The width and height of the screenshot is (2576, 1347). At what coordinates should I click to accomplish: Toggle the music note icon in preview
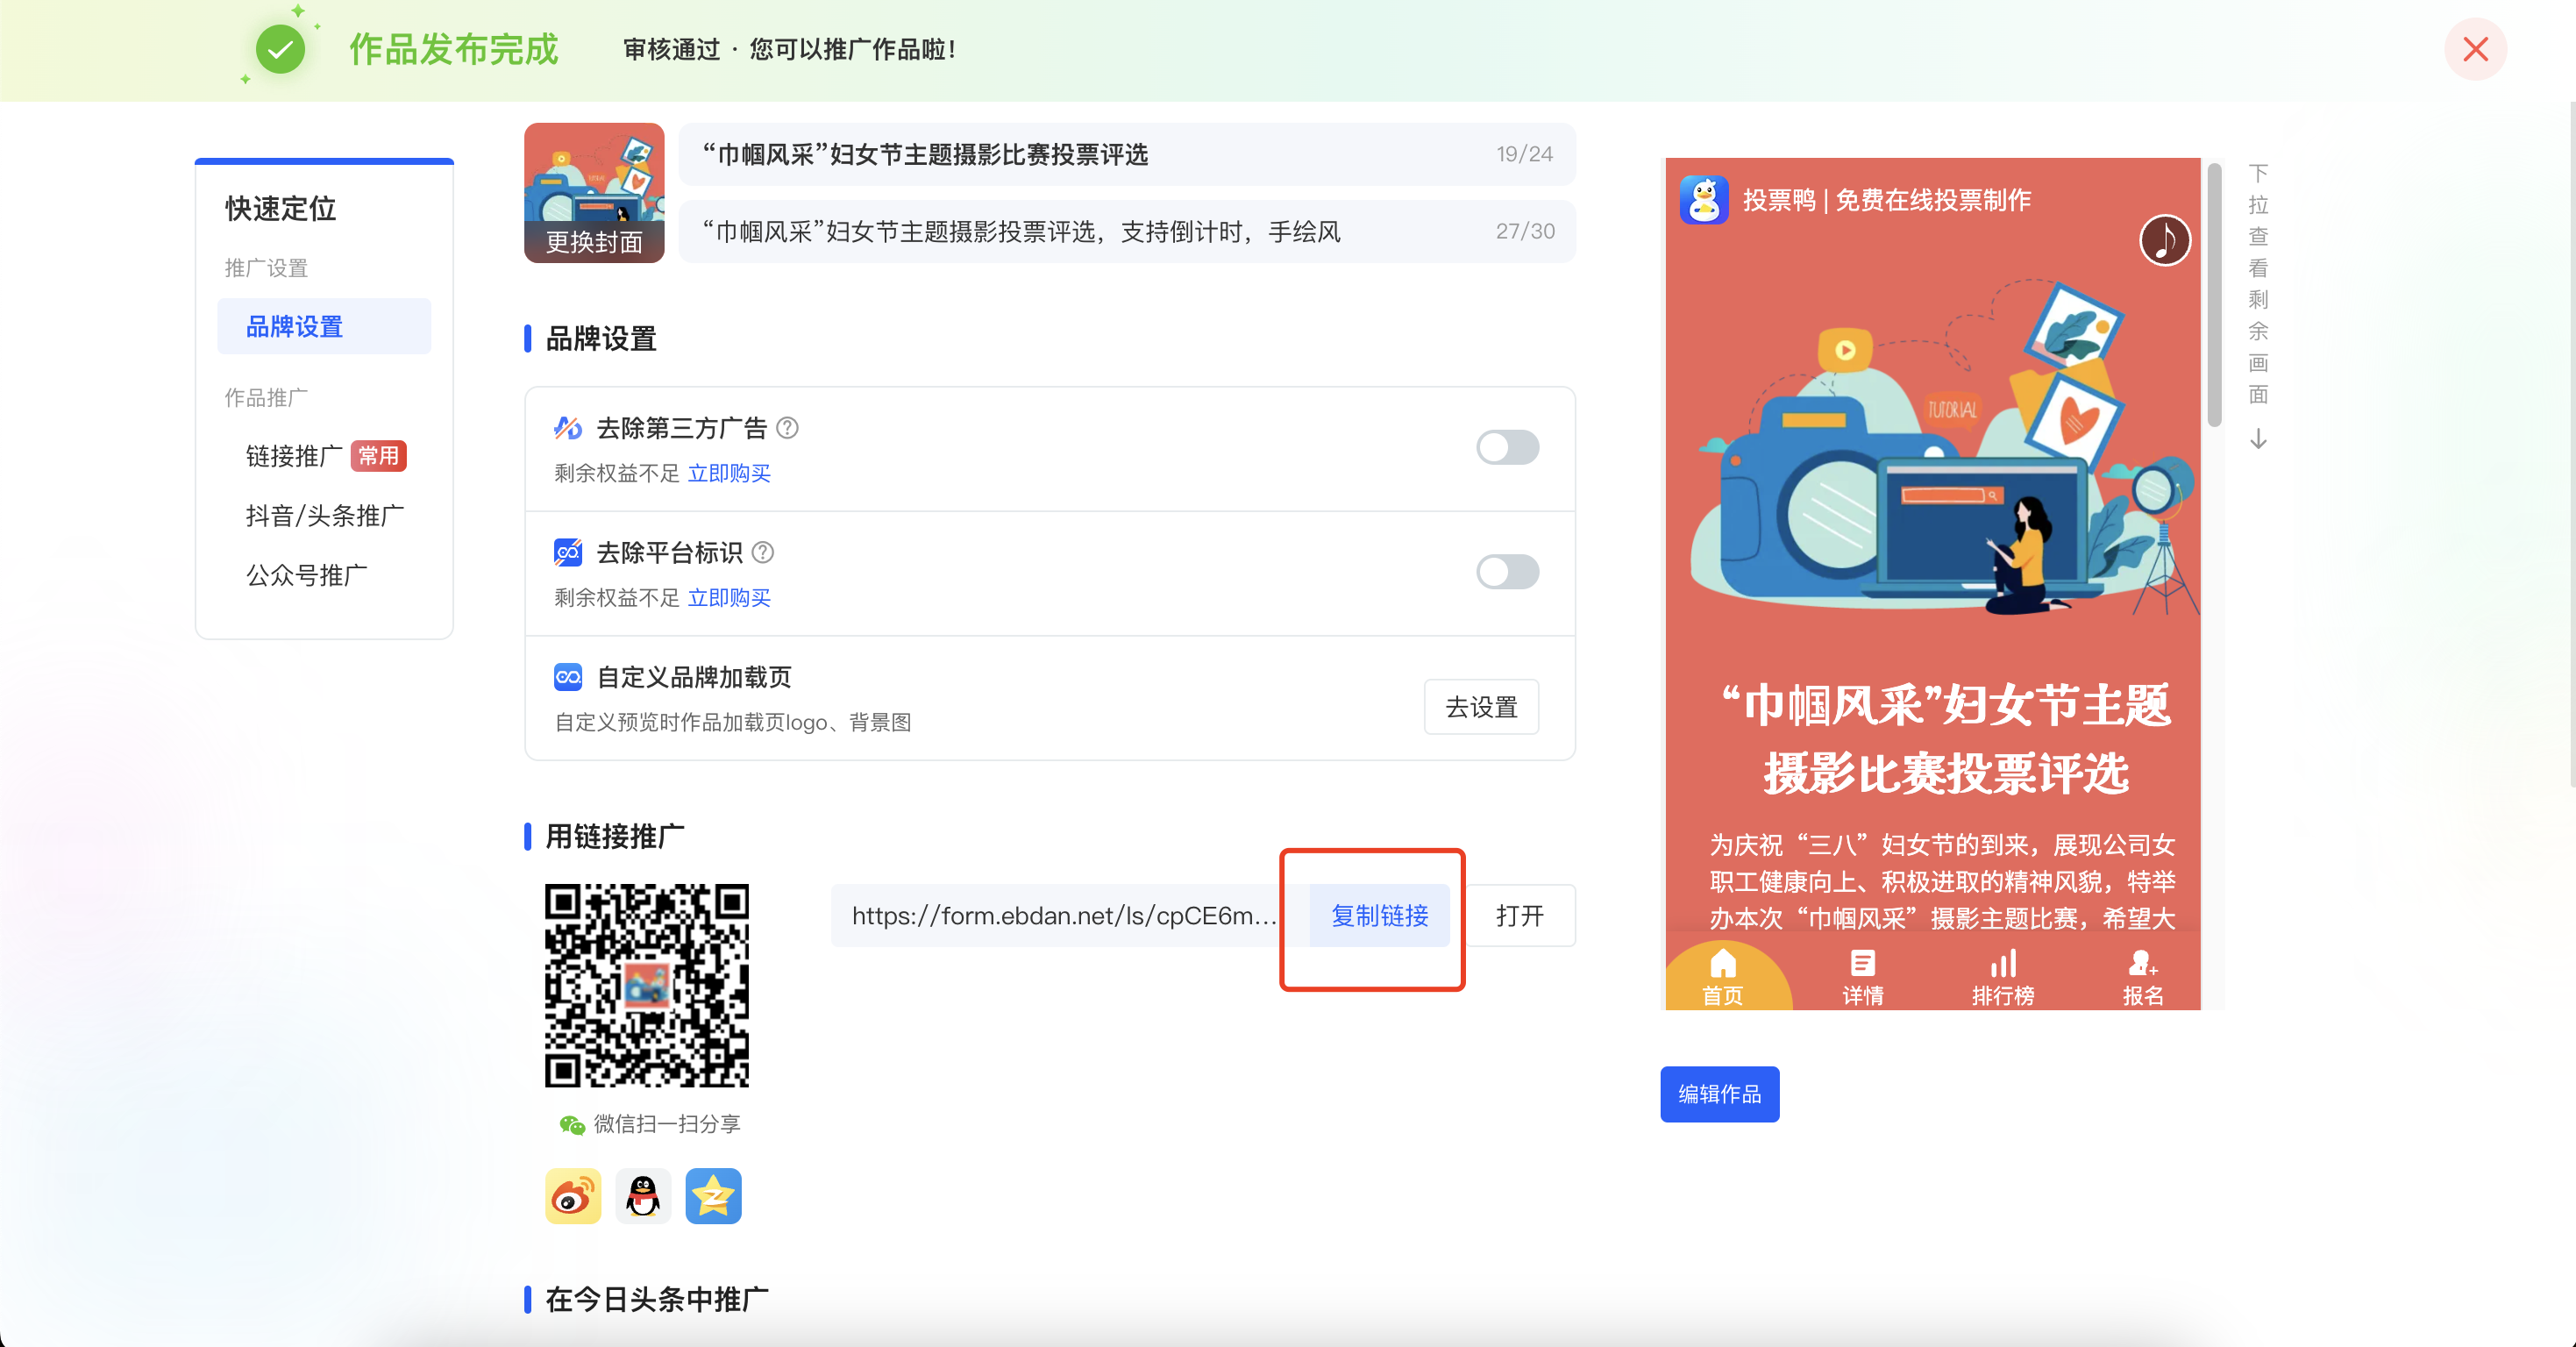[x=2164, y=240]
